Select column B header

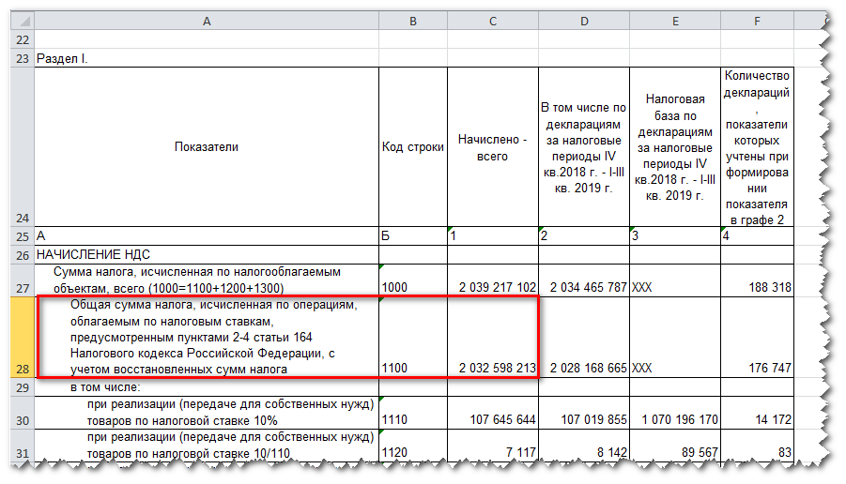(413, 21)
